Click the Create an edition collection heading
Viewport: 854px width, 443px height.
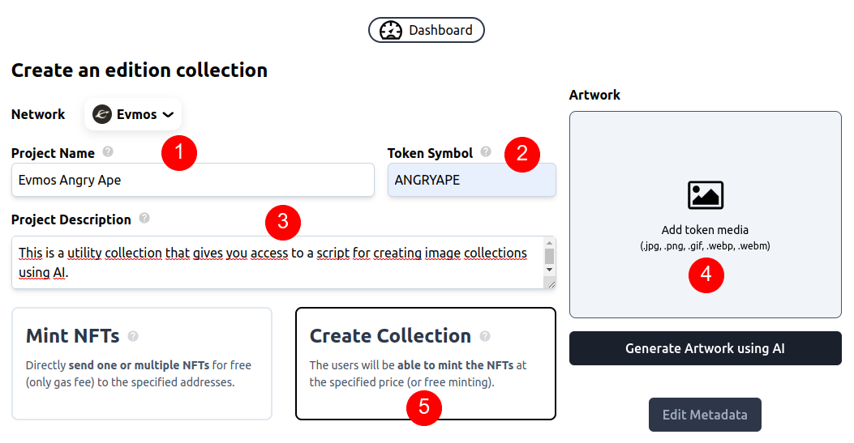point(139,70)
